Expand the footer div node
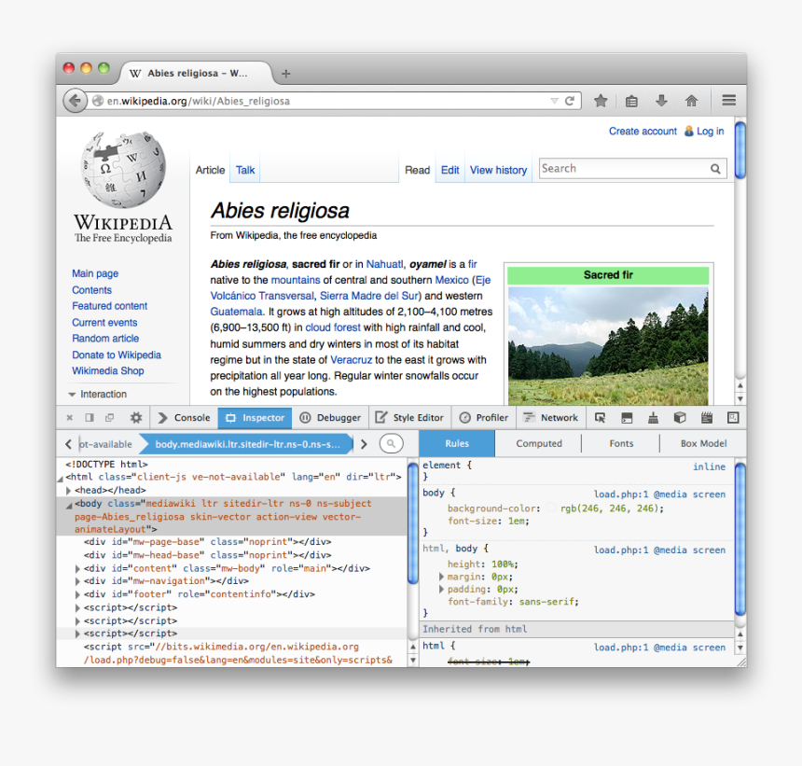The height and width of the screenshot is (766, 802). pos(77,594)
